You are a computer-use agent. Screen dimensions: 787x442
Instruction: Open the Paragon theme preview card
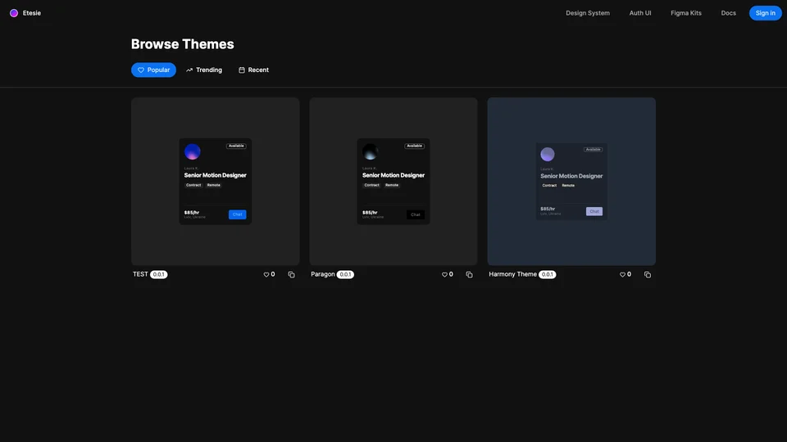tap(393, 182)
